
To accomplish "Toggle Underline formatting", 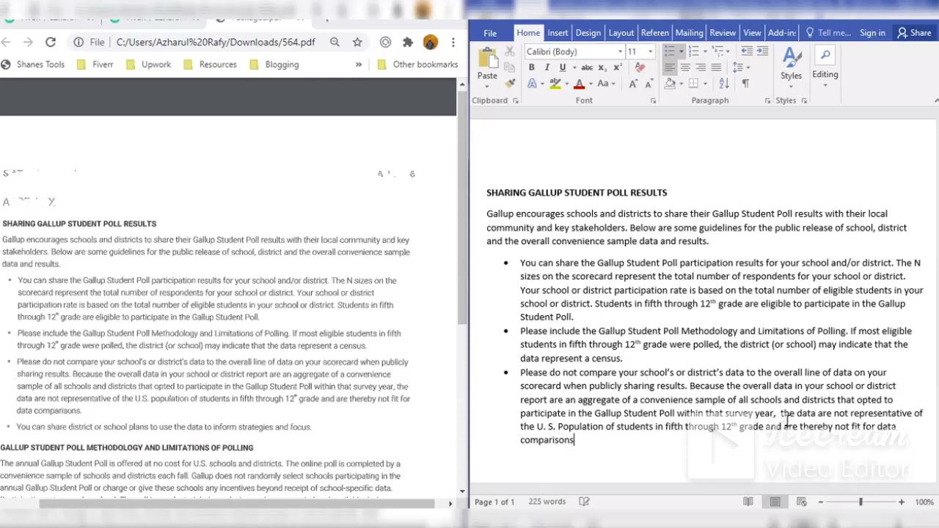I will [563, 67].
